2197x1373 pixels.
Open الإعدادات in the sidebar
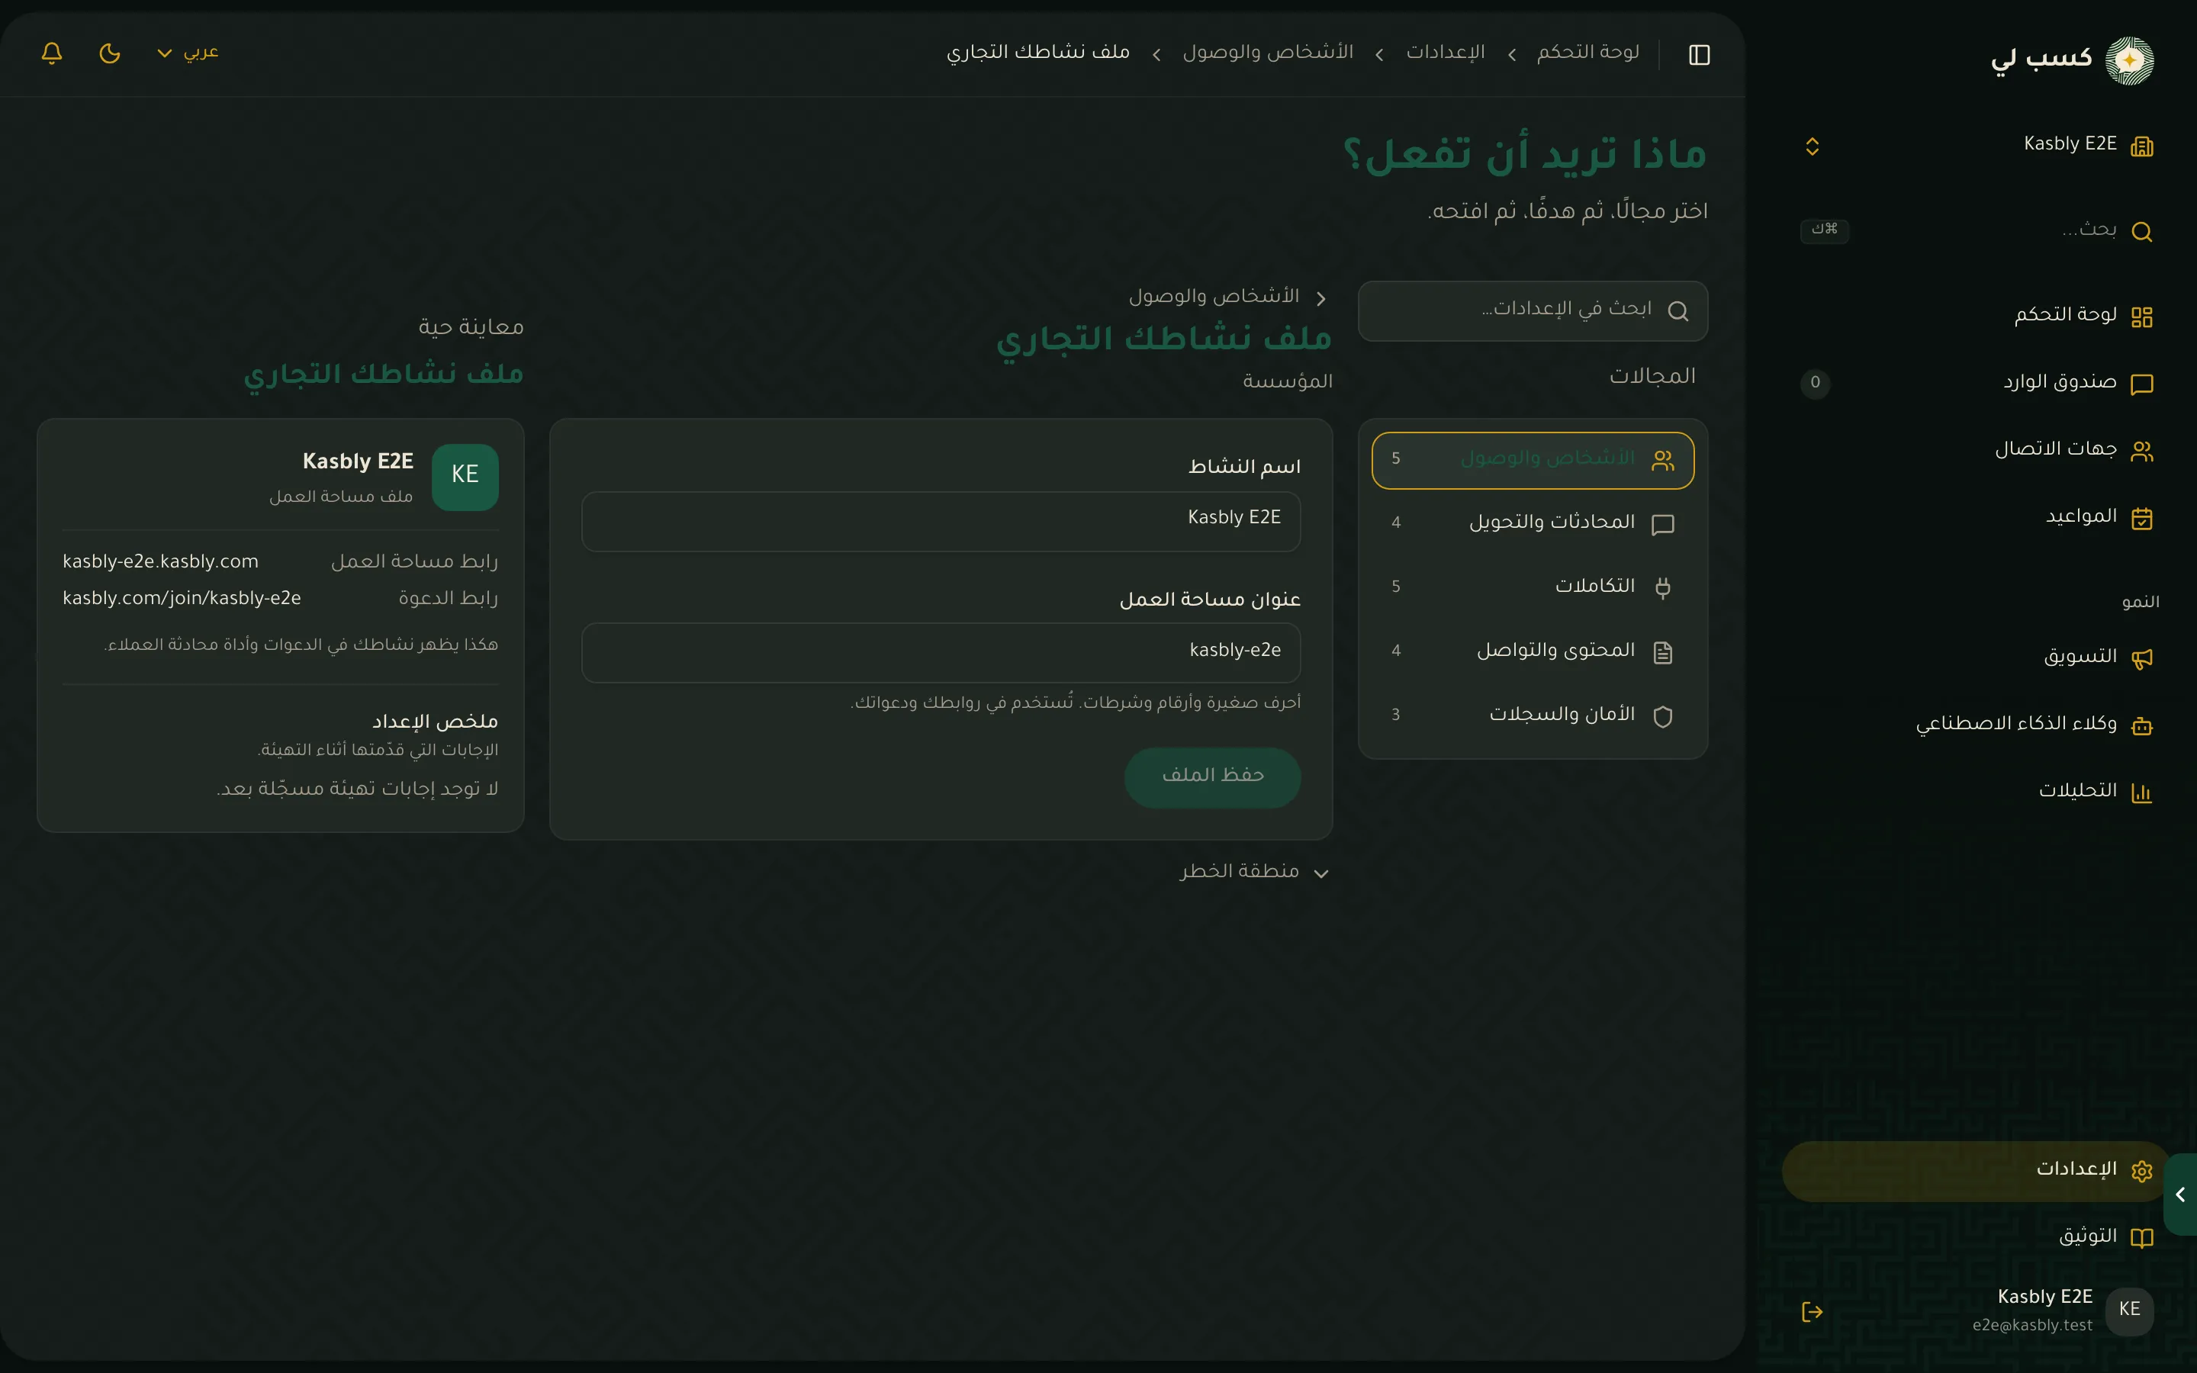(x=1977, y=1172)
